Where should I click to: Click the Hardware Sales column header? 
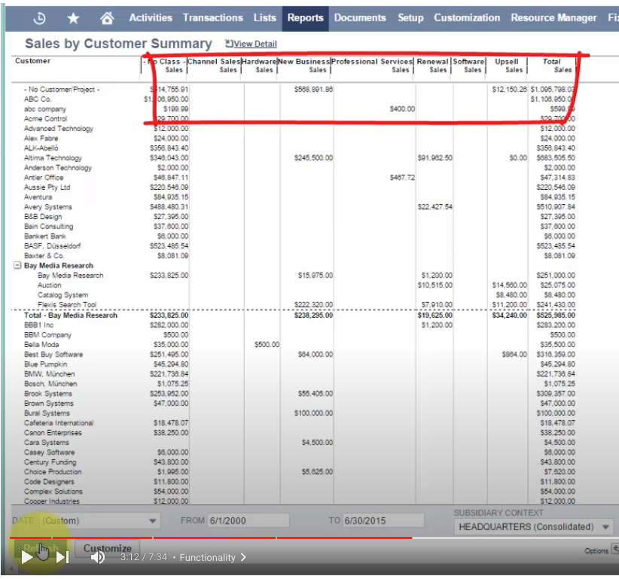click(259, 66)
